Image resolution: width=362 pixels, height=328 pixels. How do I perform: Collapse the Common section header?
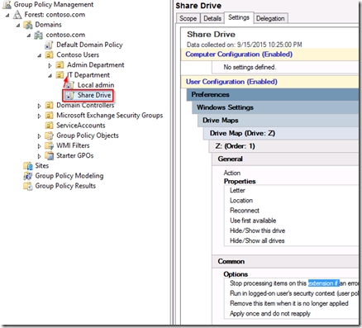click(x=285, y=261)
